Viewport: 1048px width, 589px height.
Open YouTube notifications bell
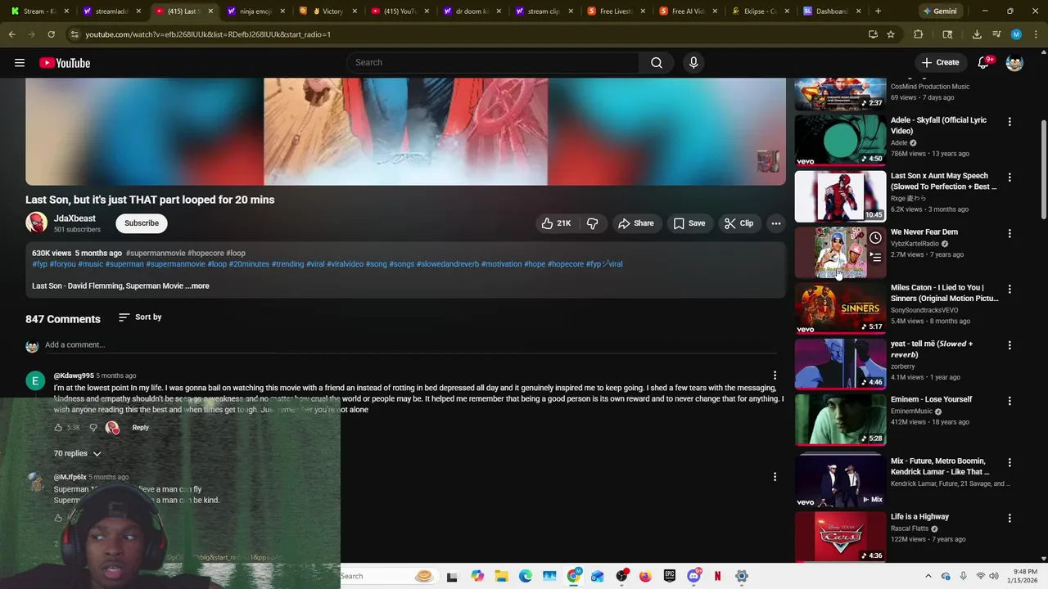pos(985,63)
